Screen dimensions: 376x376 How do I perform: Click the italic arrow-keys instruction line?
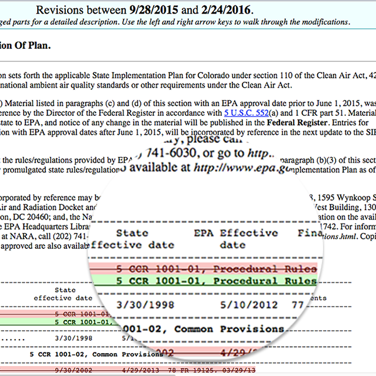pyautogui.click(x=175, y=22)
